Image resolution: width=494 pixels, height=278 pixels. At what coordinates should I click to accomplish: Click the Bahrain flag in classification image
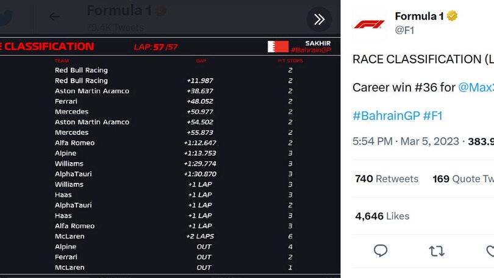[x=278, y=46]
